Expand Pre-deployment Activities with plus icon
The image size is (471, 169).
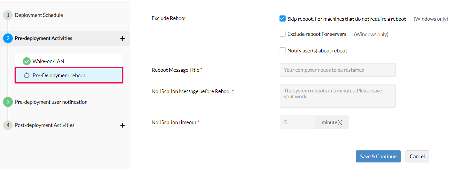122,38
